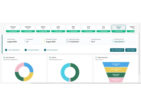
Task: Select the January month card
Action: (x=13, y=29)
